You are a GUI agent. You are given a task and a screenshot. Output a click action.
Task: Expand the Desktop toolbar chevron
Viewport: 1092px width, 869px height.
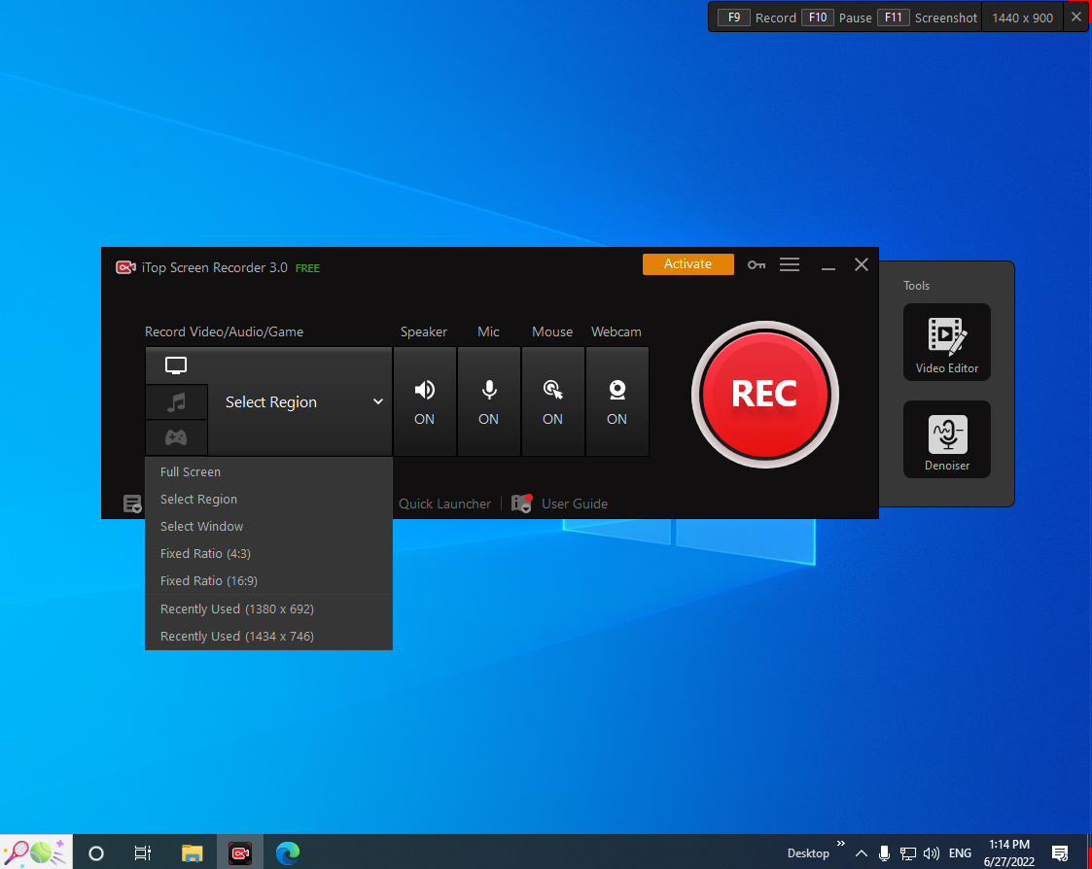coord(840,844)
